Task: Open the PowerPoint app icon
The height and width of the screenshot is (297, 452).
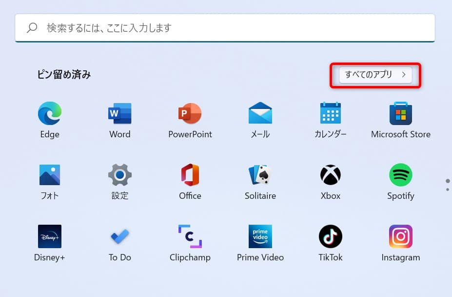Action: [x=190, y=114]
